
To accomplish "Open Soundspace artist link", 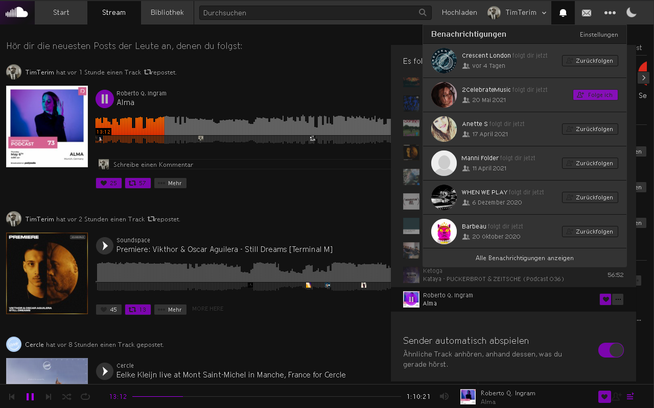I will 133,240.
